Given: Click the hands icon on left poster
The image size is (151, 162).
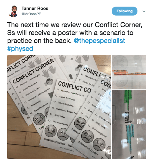Looking at the screenshot, I should pyautogui.click(x=49, y=72).
